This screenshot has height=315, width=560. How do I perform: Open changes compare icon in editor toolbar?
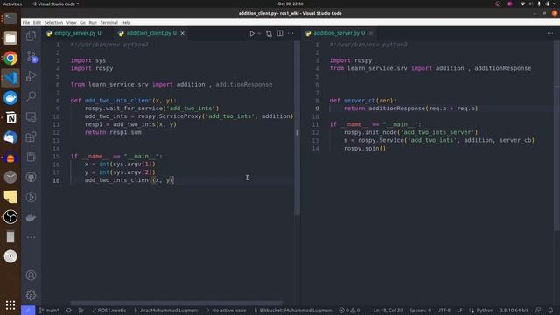coord(269,33)
